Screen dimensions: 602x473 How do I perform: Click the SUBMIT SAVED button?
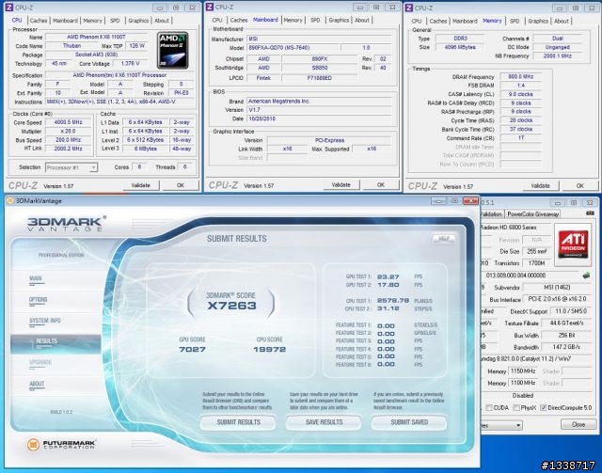click(409, 422)
